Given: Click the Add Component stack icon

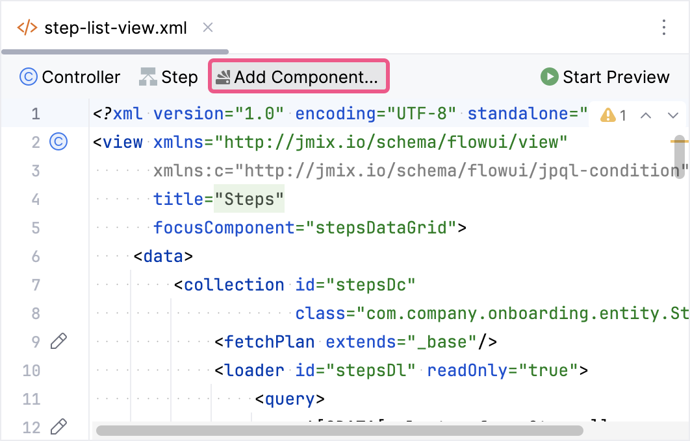Looking at the screenshot, I should click(224, 77).
